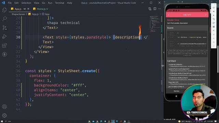Click emulator toolbar home circle icon

coord(214,38)
